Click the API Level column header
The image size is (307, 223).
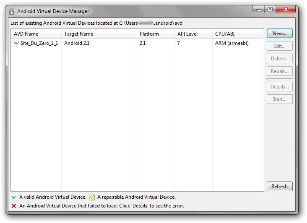pos(193,34)
